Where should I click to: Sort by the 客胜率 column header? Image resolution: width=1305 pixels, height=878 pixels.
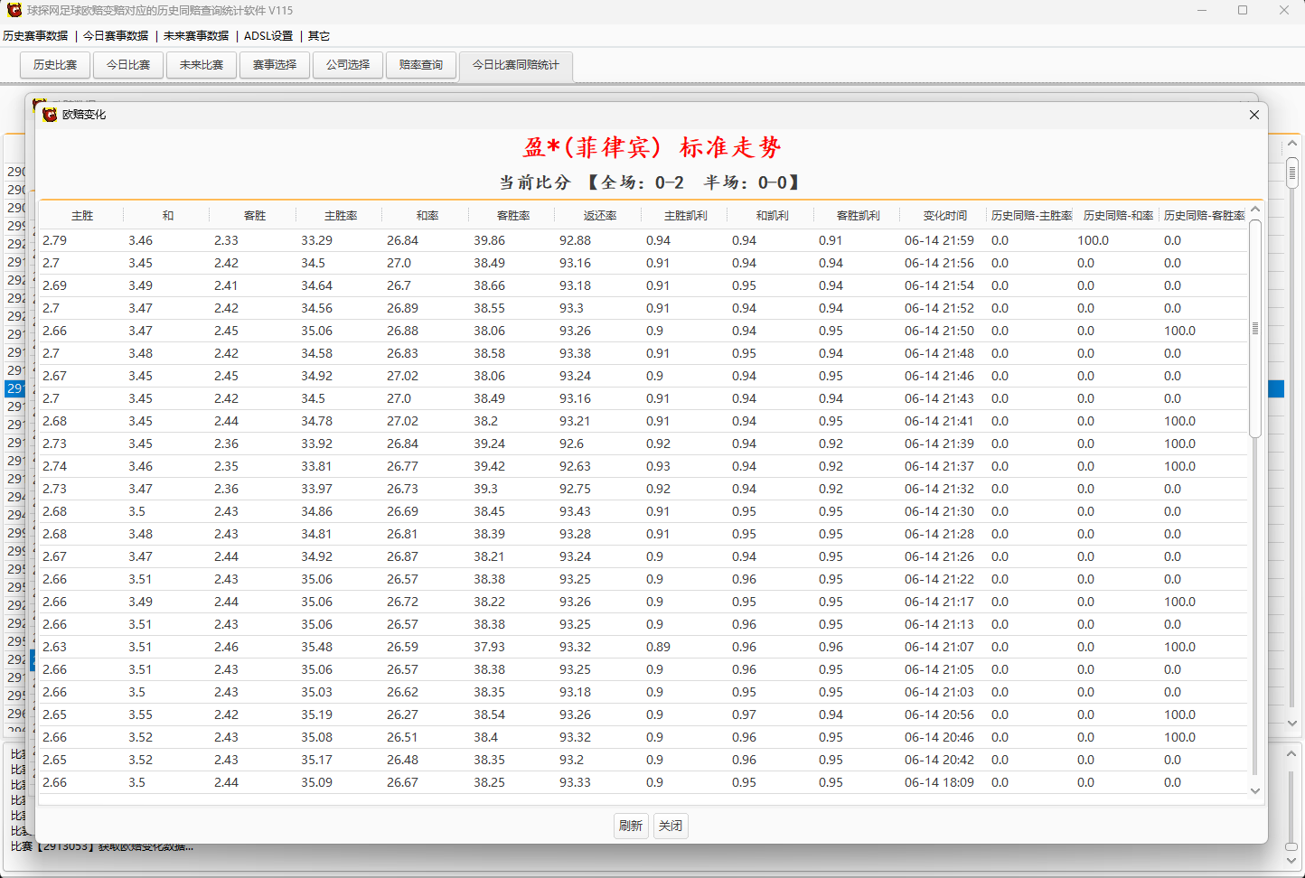pos(513,216)
